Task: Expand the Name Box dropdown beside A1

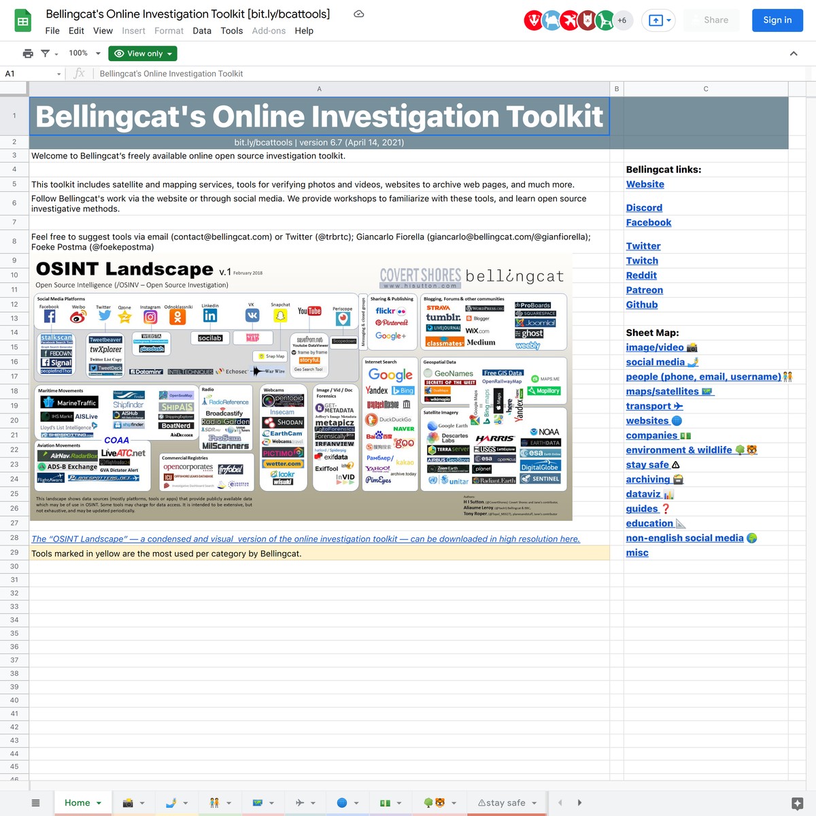Action: [x=58, y=73]
